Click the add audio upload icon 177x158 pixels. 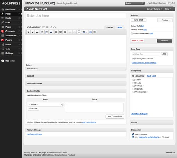click(x=51, y=27)
